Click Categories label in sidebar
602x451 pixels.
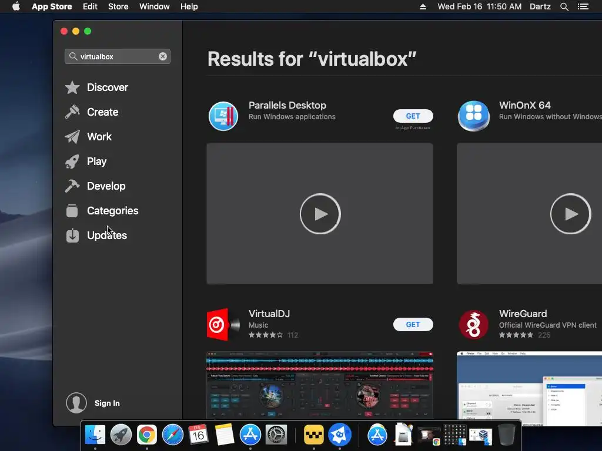coord(112,211)
